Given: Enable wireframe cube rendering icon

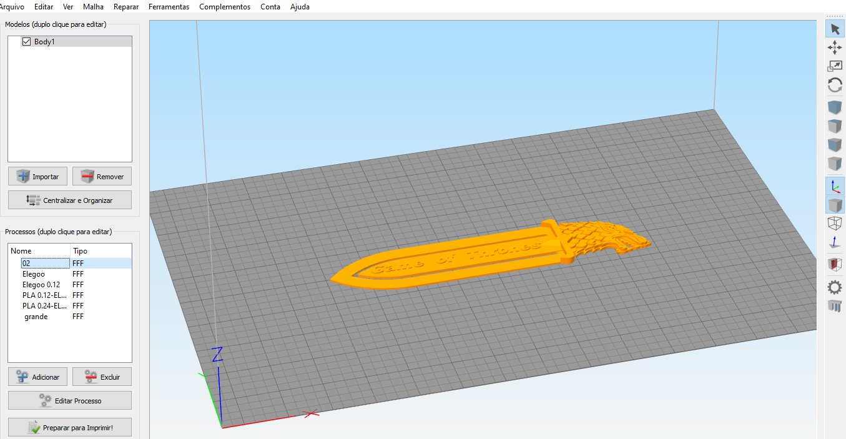Looking at the screenshot, I should (x=835, y=224).
